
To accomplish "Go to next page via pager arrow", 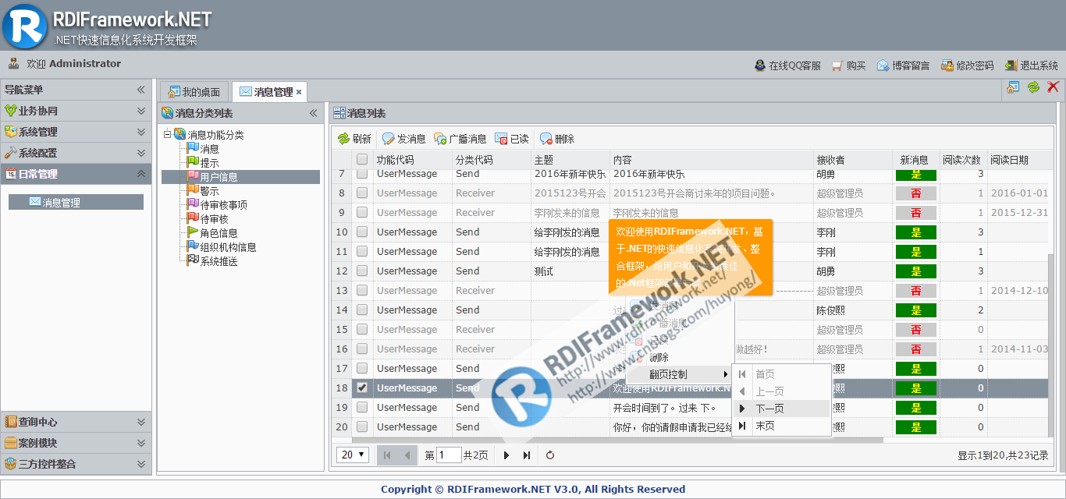I will [506, 455].
